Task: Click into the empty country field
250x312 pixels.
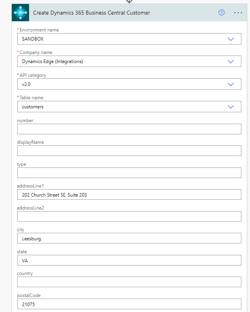Action: 129,282
